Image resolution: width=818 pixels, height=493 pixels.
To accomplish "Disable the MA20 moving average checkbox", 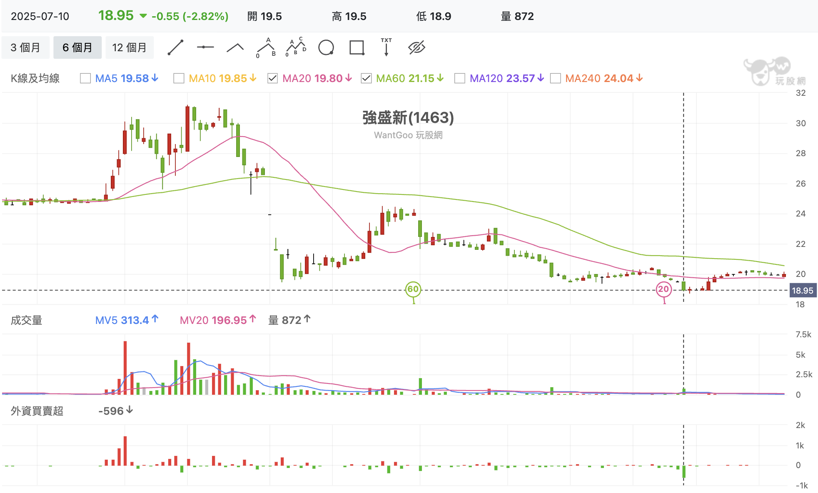I will [x=272, y=78].
